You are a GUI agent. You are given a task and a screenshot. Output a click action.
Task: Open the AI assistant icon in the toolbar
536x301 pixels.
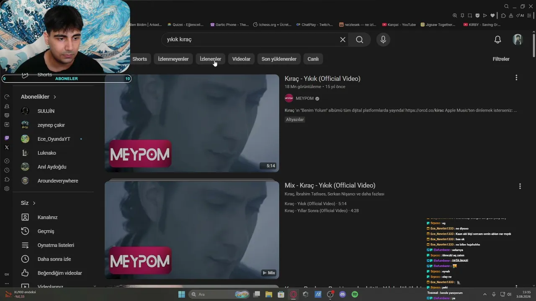pyautogui.click(x=520, y=15)
